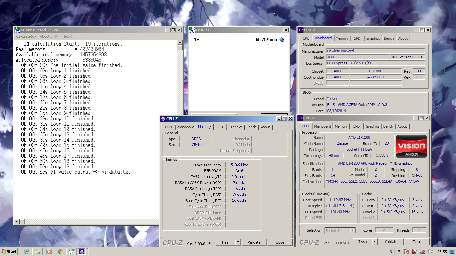Viewport: 456px width, 256px height.
Task: Open Graphics tab in CPU-Z Motherboard window
Action: coord(373,38)
